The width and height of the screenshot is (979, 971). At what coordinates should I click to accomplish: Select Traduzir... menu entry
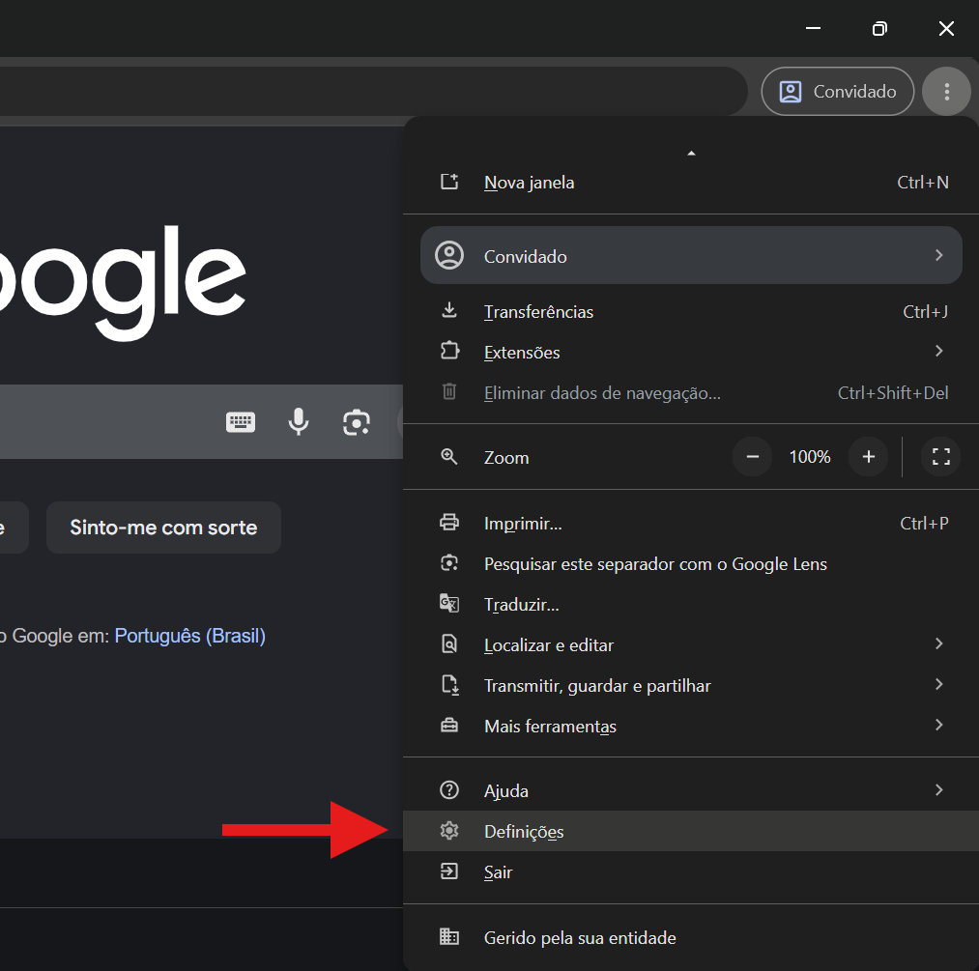tap(691, 604)
